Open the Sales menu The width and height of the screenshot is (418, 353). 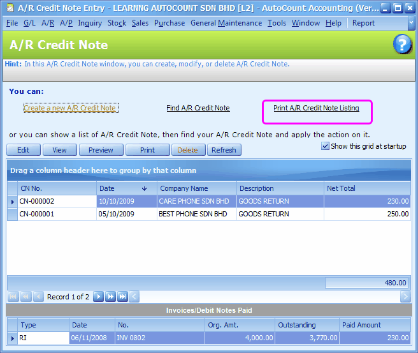pyautogui.click(x=140, y=23)
